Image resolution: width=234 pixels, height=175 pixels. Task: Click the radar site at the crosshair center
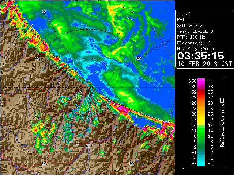point(88,87)
